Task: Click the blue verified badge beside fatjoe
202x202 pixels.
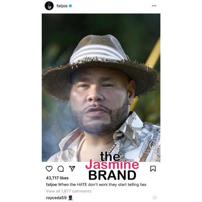Action: click(70, 6)
